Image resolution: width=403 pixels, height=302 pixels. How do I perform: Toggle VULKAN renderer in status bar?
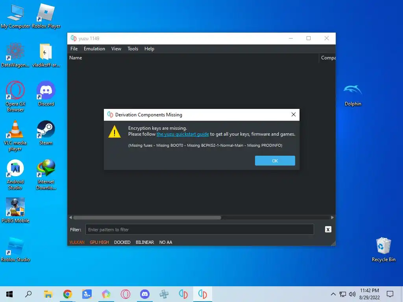(77, 242)
